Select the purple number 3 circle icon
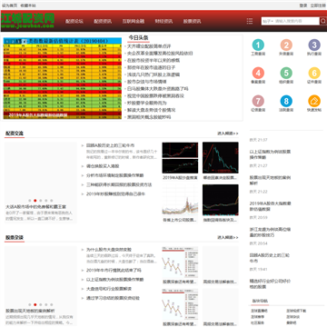327x327 pixels. coord(314,45)
